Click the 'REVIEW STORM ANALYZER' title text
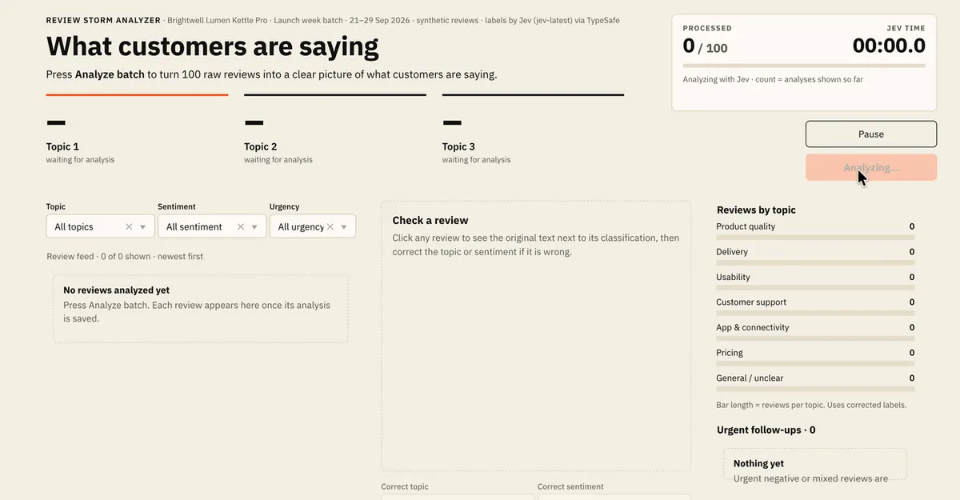 (103, 20)
